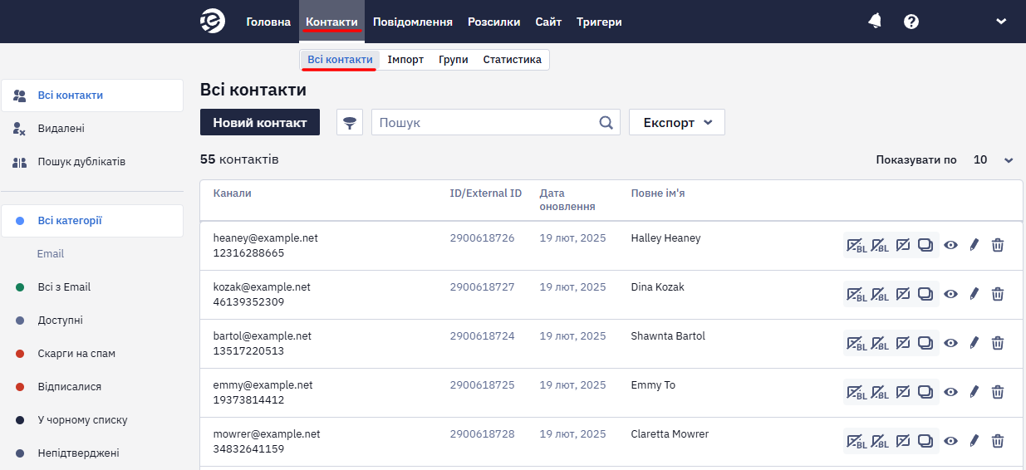Click email heaney@example.net

(x=266, y=238)
